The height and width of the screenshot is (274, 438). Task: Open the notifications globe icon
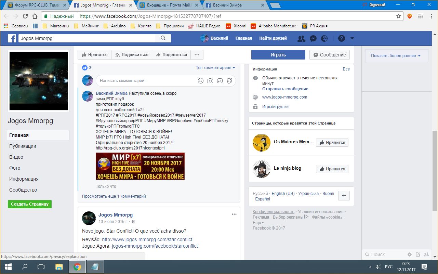(x=324, y=39)
